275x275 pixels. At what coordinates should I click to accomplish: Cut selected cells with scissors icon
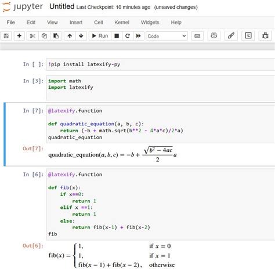tap(32, 36)
